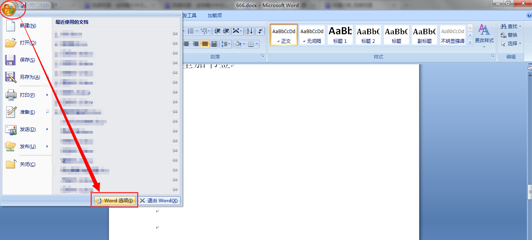Choose 打开(O) from Office menu
Image resolution: width=532 pixels, height=240 pixels.
(x=27, y=43)
